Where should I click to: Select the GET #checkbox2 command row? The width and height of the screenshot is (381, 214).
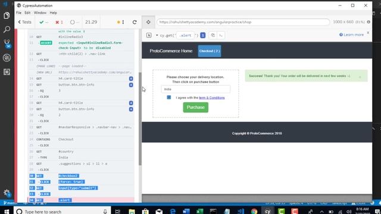[x=81, y=176]
